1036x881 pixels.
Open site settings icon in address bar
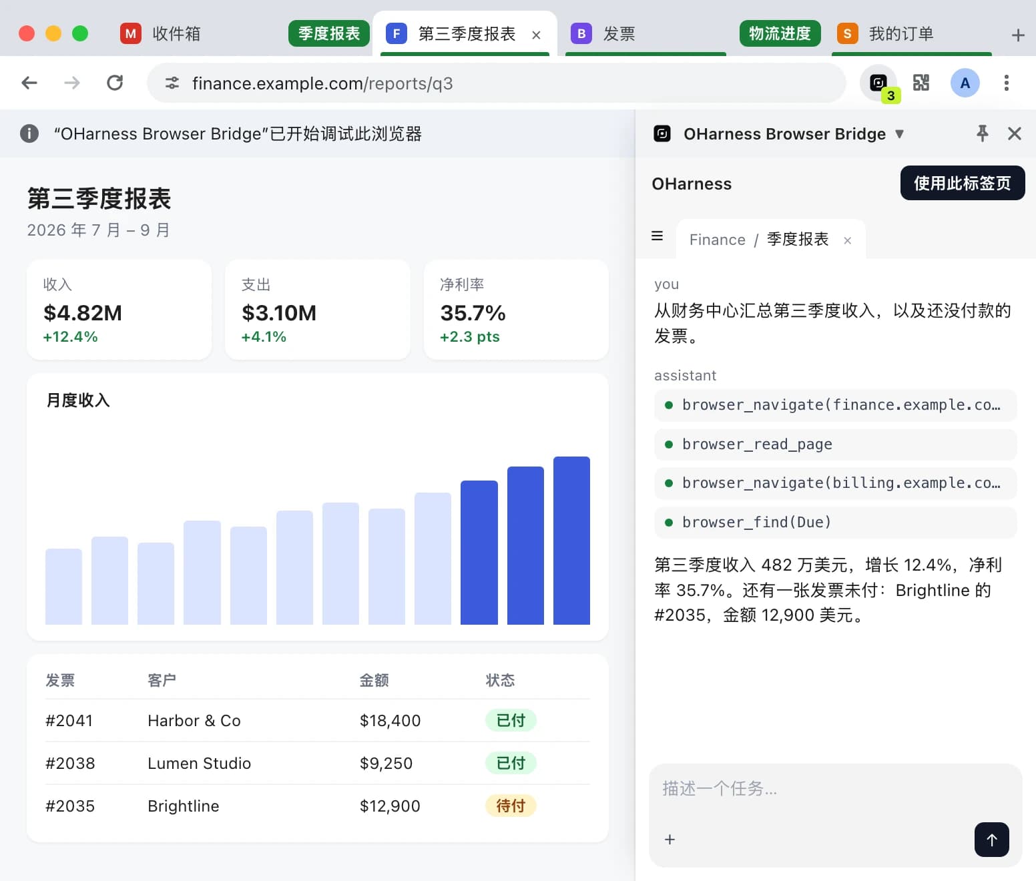pyautogui.click(x=172, y=83)
